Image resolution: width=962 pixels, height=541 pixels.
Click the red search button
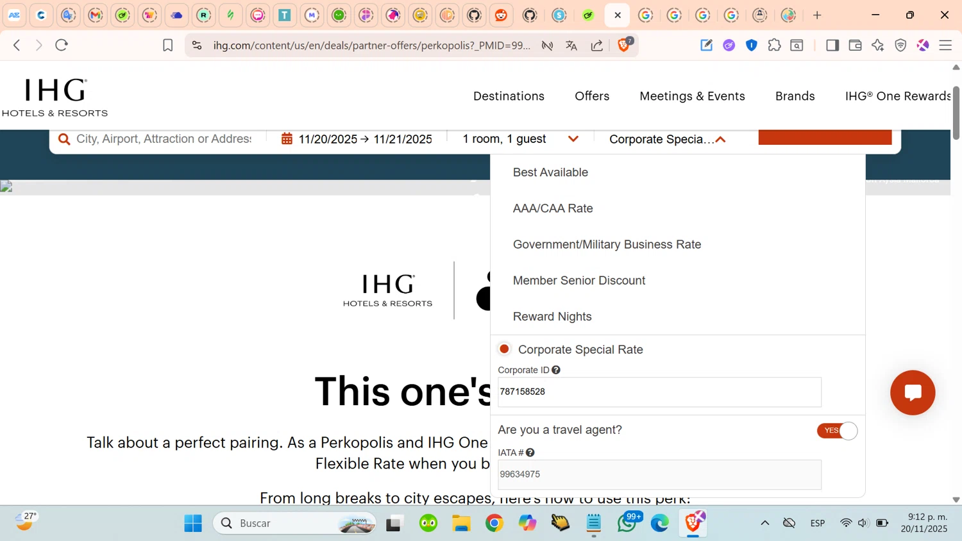[x=825, y=137]
